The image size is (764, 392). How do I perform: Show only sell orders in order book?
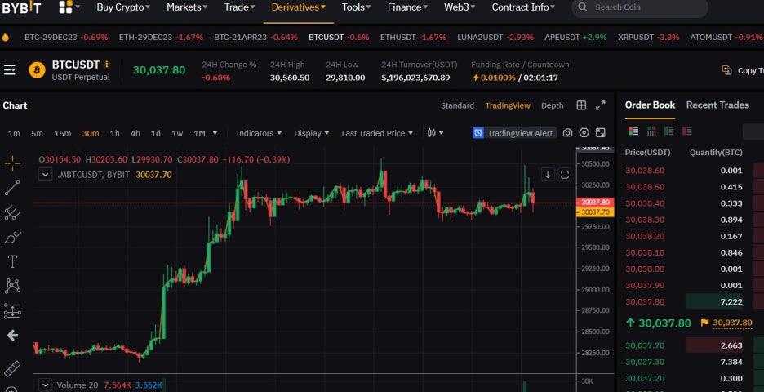pos(687,131)
